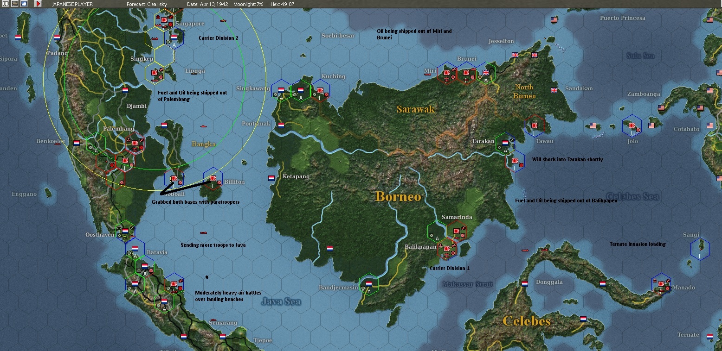Select the Japanese flag at Balikpapan

tap(447, 248)
